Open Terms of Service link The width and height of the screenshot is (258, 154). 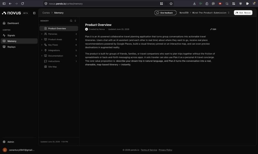(x=149, y=150)
